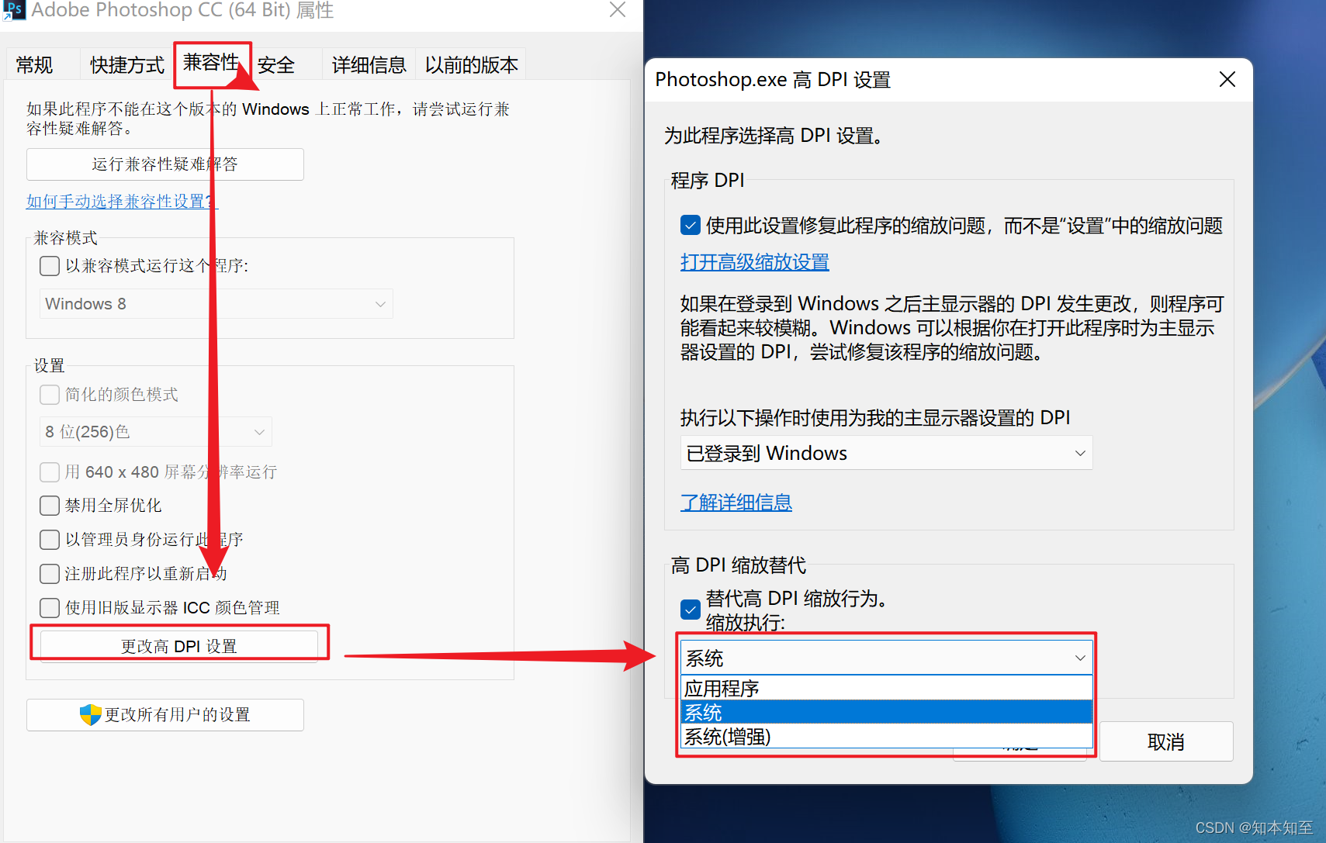Uncheck 替代高 DPI 缩放行为 checkbox

pyautogui.click(x=691, y=610)
